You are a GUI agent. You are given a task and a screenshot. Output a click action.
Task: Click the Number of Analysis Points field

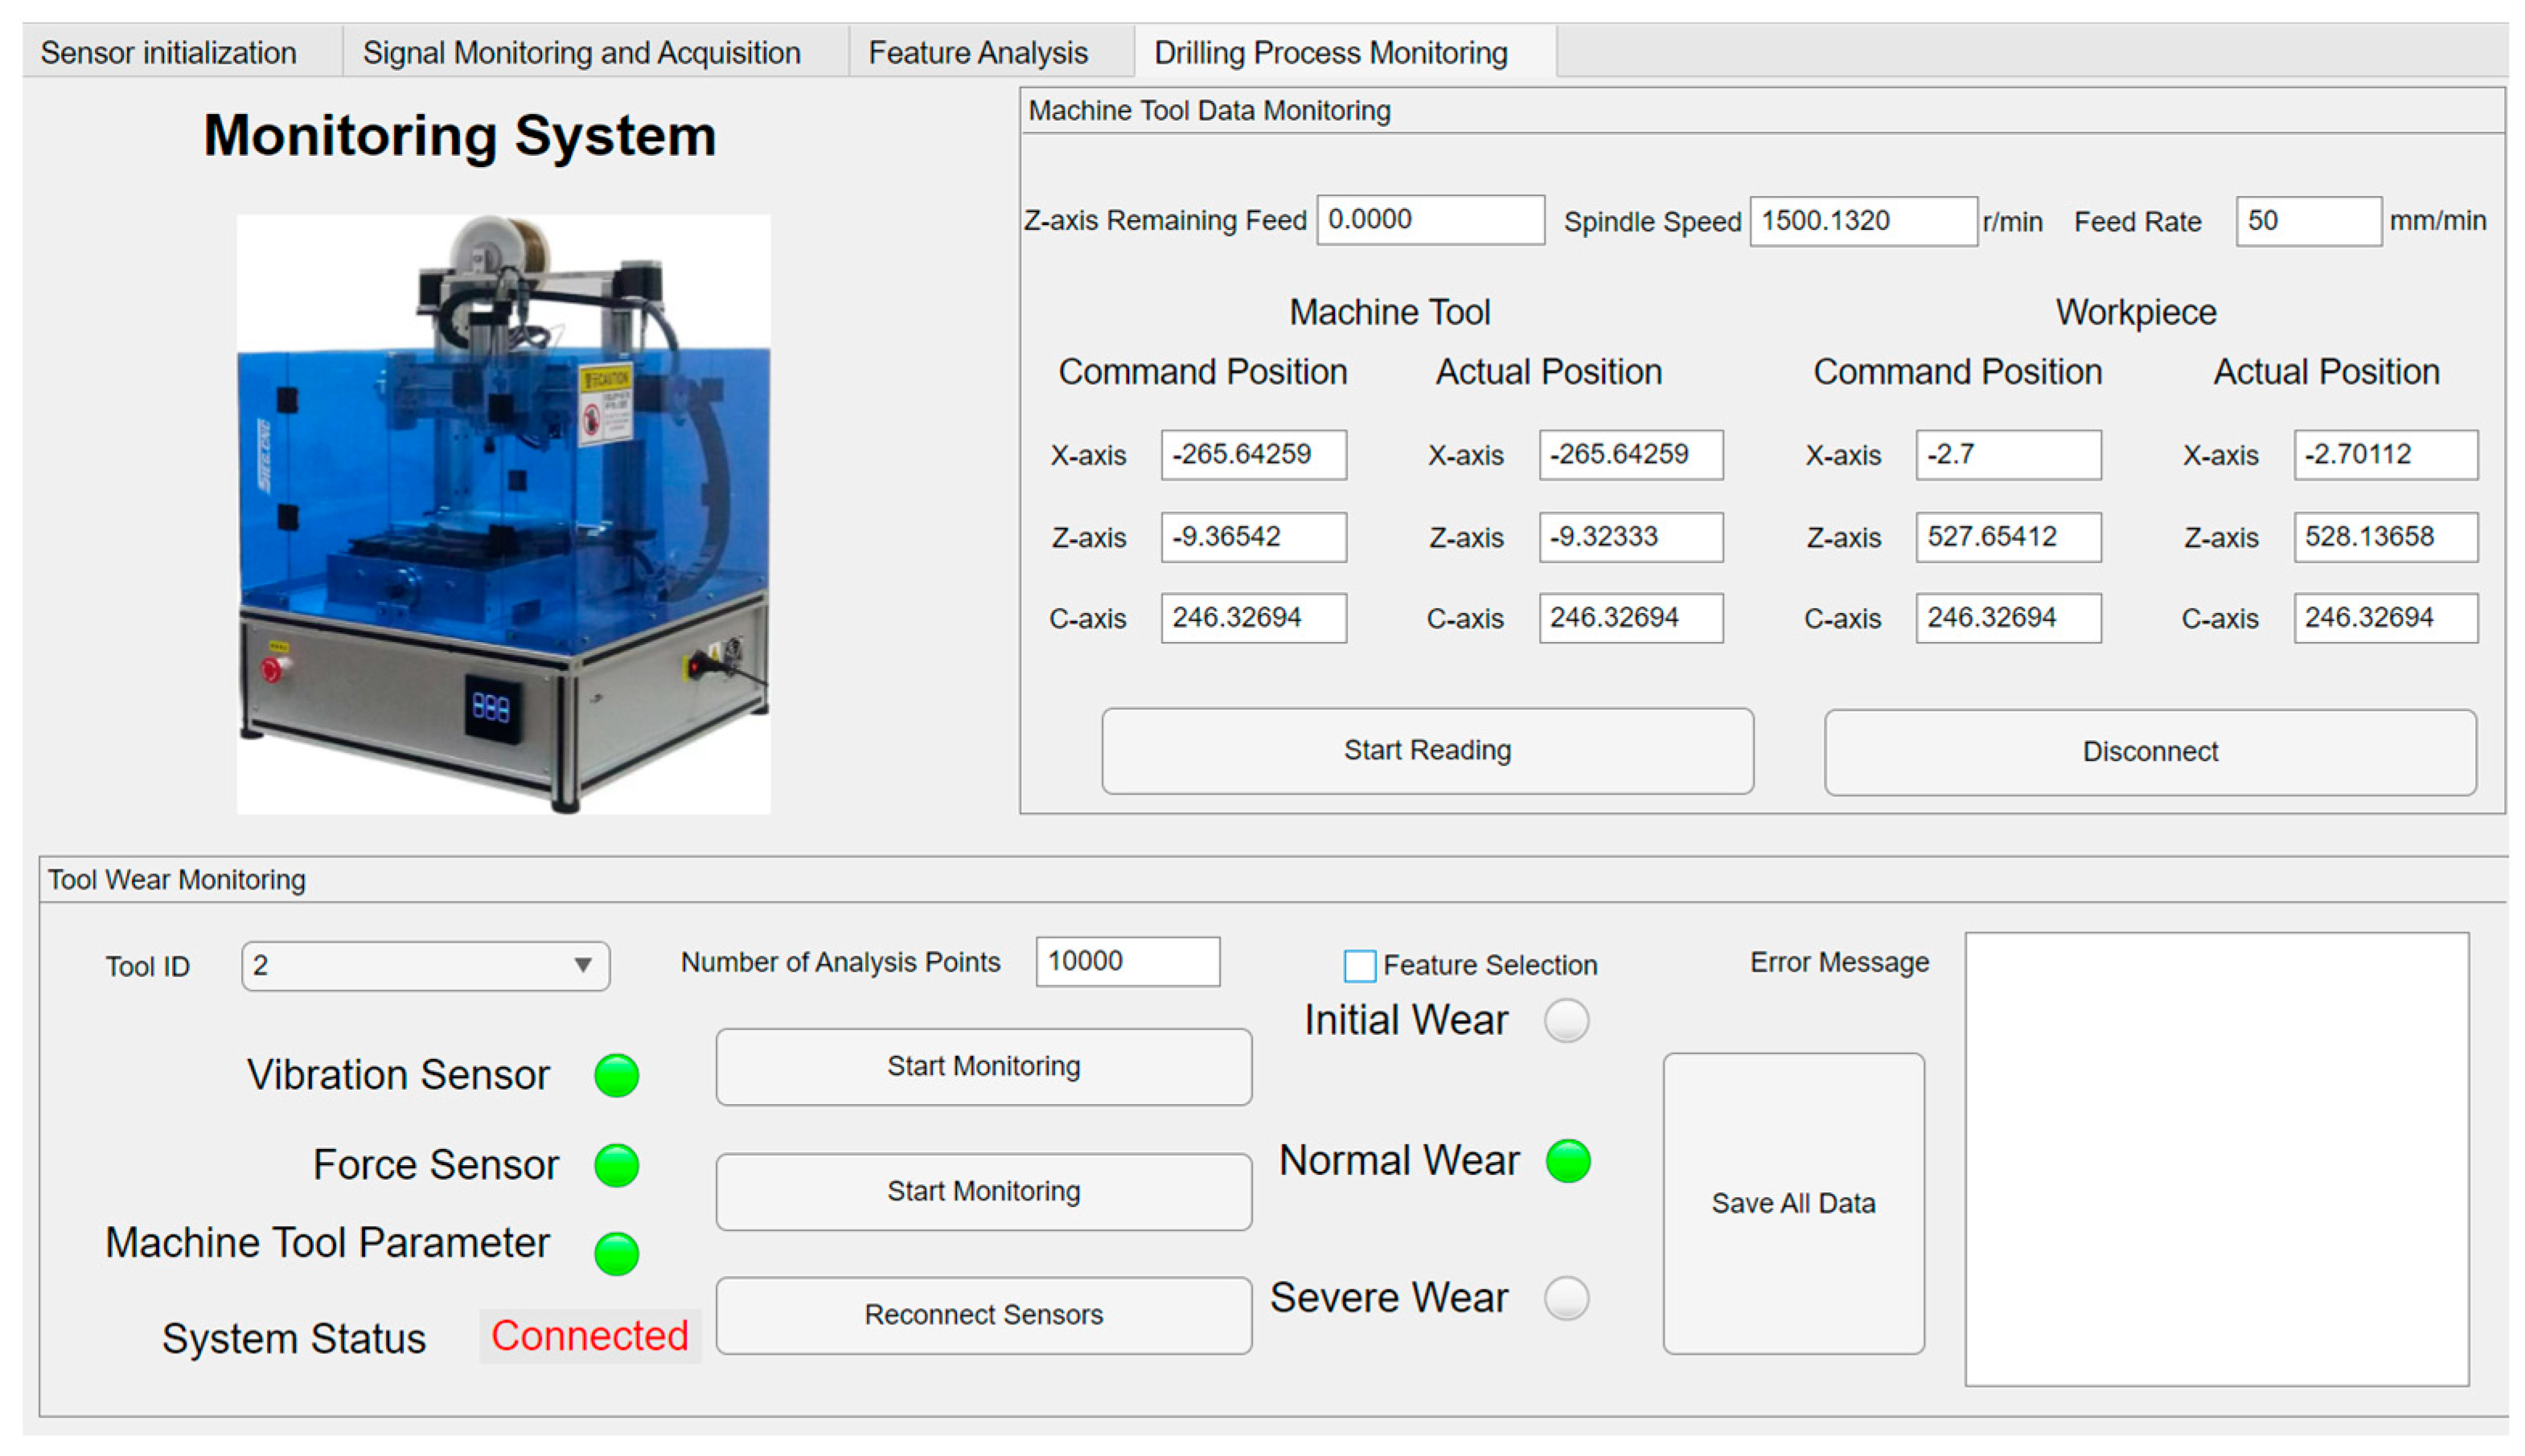pos(1127,961)
